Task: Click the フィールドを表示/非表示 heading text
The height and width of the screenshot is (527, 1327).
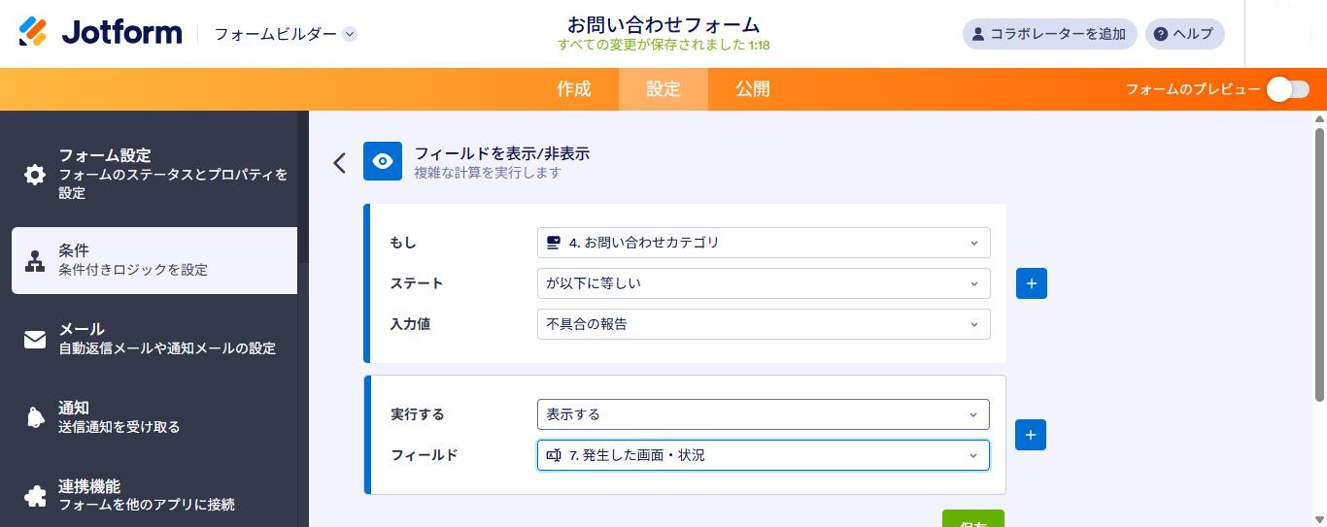Action: (502, 153)
